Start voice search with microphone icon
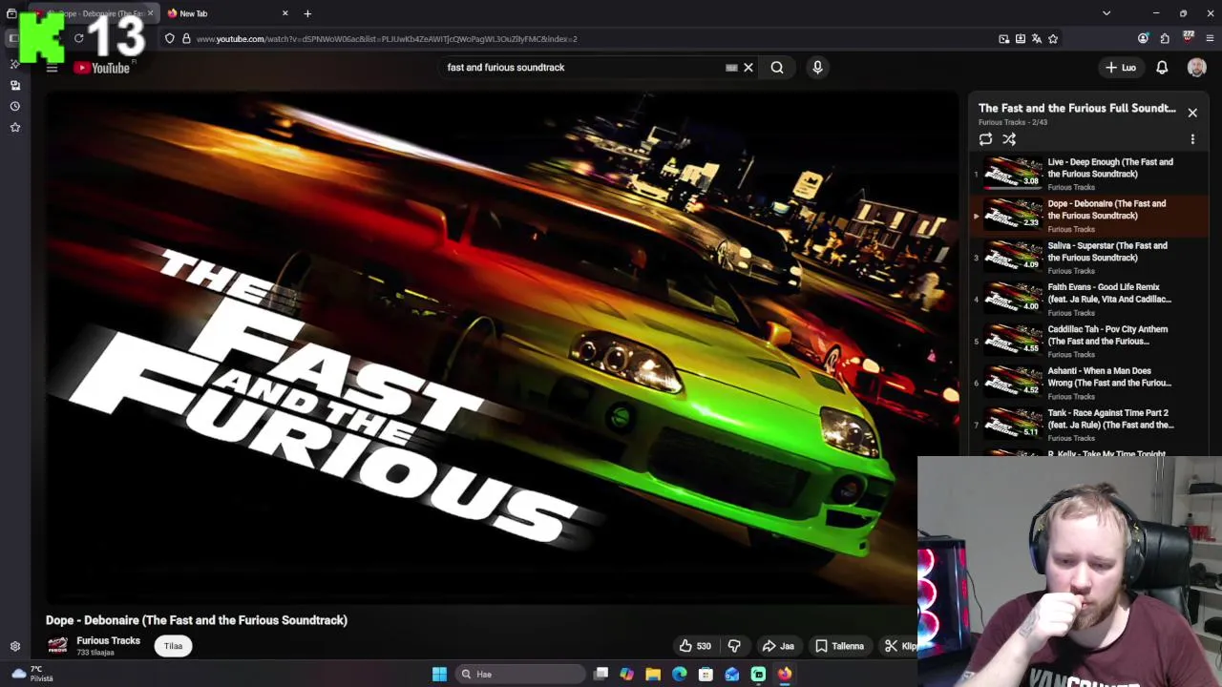Image resolution: width=1222 pixels, height=687 pixels. pos(817,68)
